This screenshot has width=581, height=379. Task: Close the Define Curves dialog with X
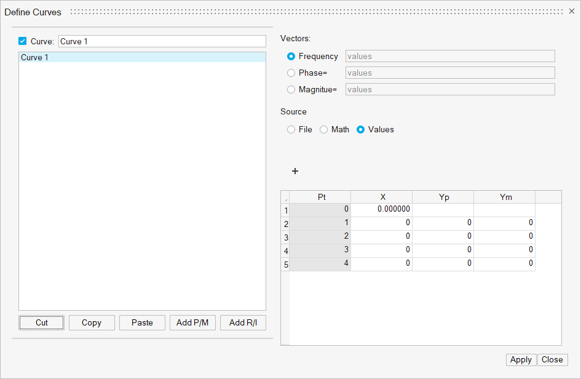pos(571,12)
